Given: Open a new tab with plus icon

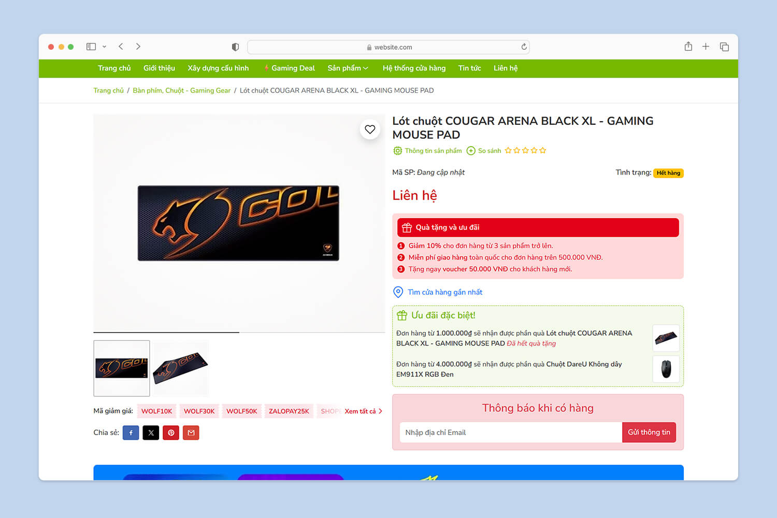Looking at the screenshot, I should (706, 47).
